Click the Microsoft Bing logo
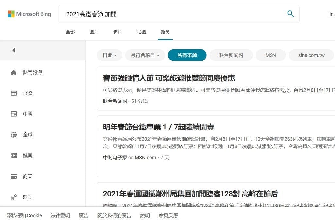The width and height of the screenshot is (335, 222). (29, 14)
